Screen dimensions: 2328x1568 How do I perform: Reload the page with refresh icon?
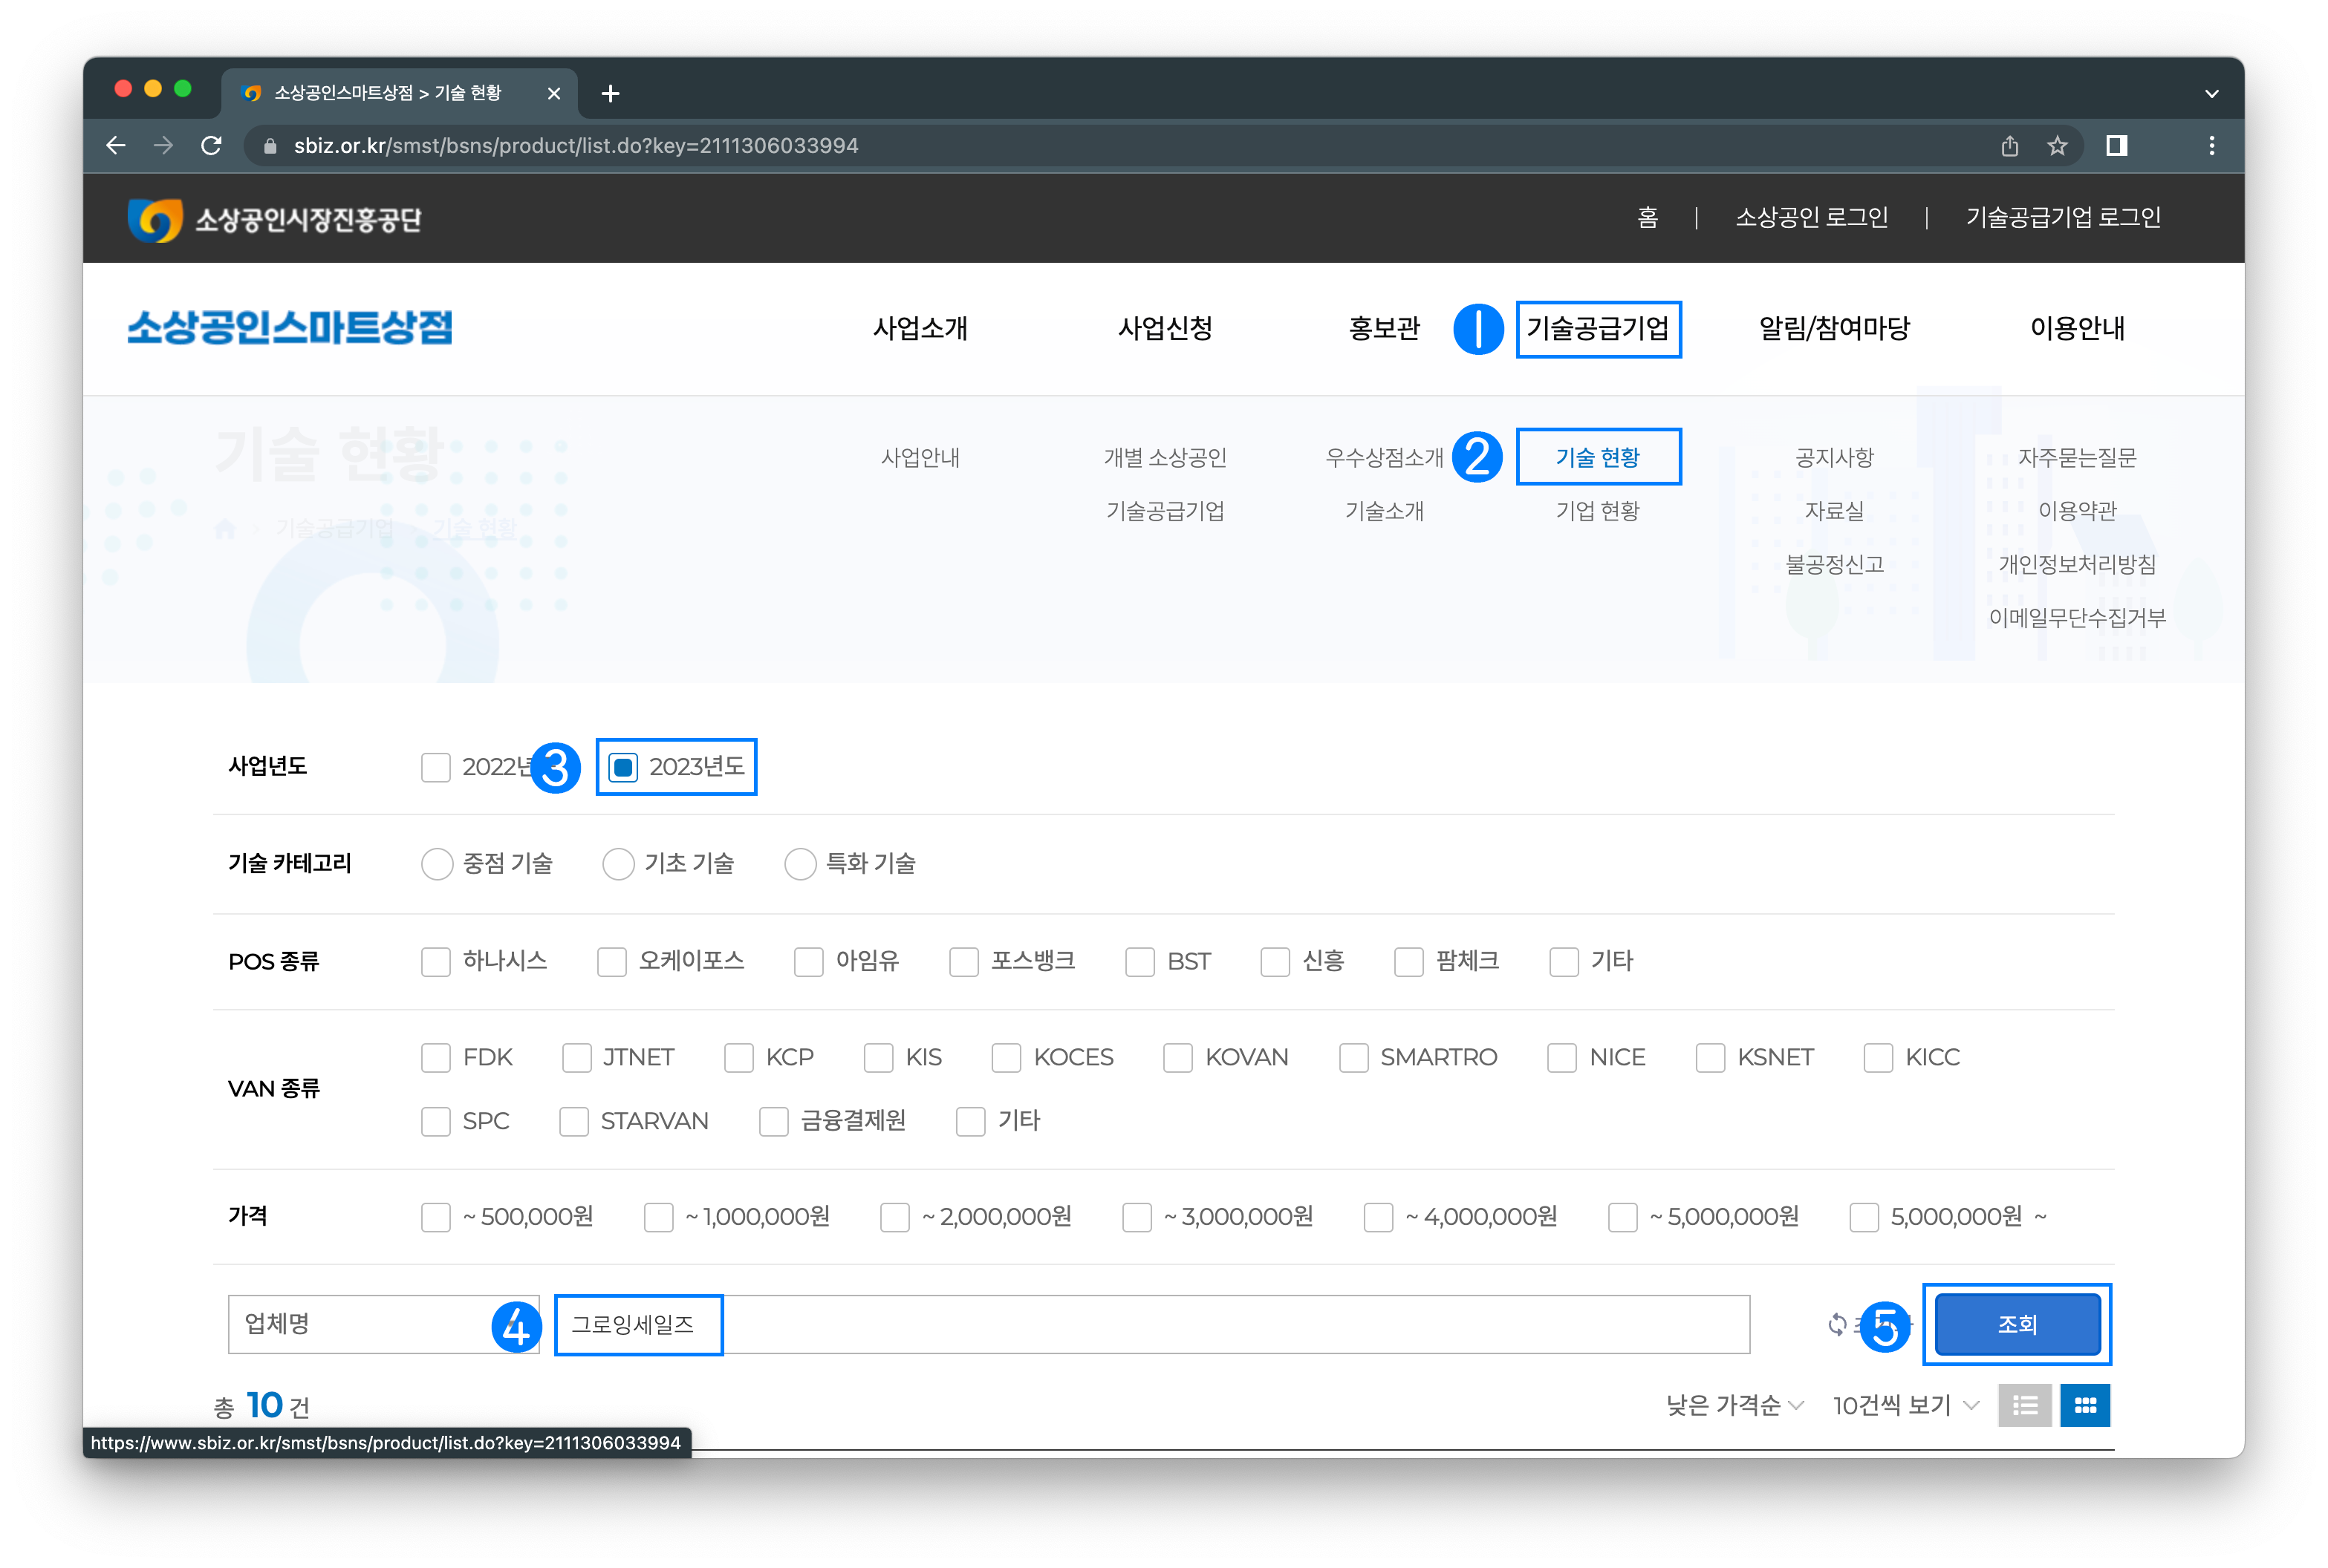tap(211, 146)
